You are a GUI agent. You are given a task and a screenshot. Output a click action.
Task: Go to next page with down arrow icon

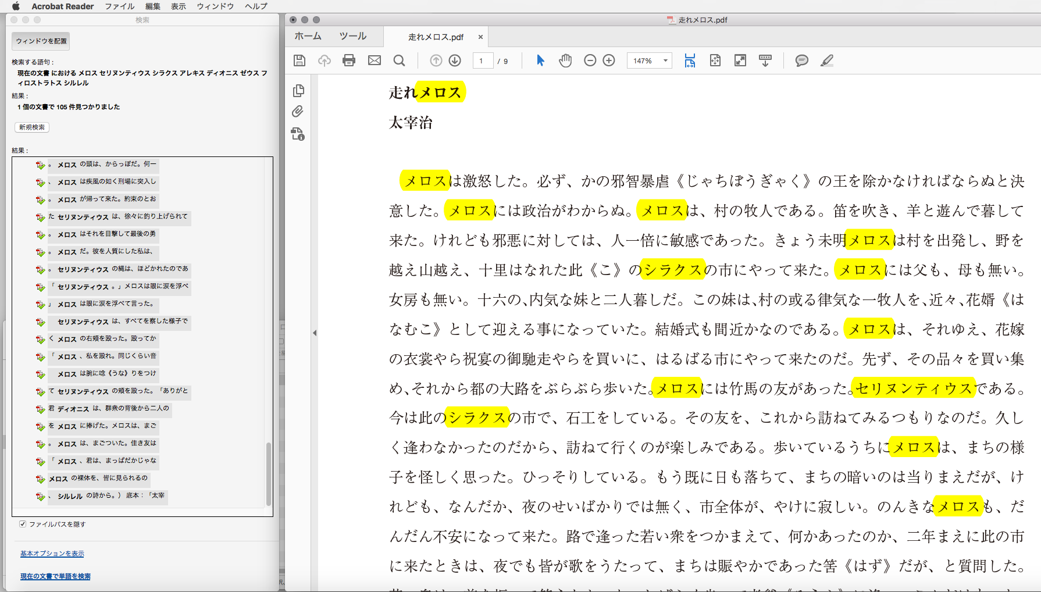(455, 60)
